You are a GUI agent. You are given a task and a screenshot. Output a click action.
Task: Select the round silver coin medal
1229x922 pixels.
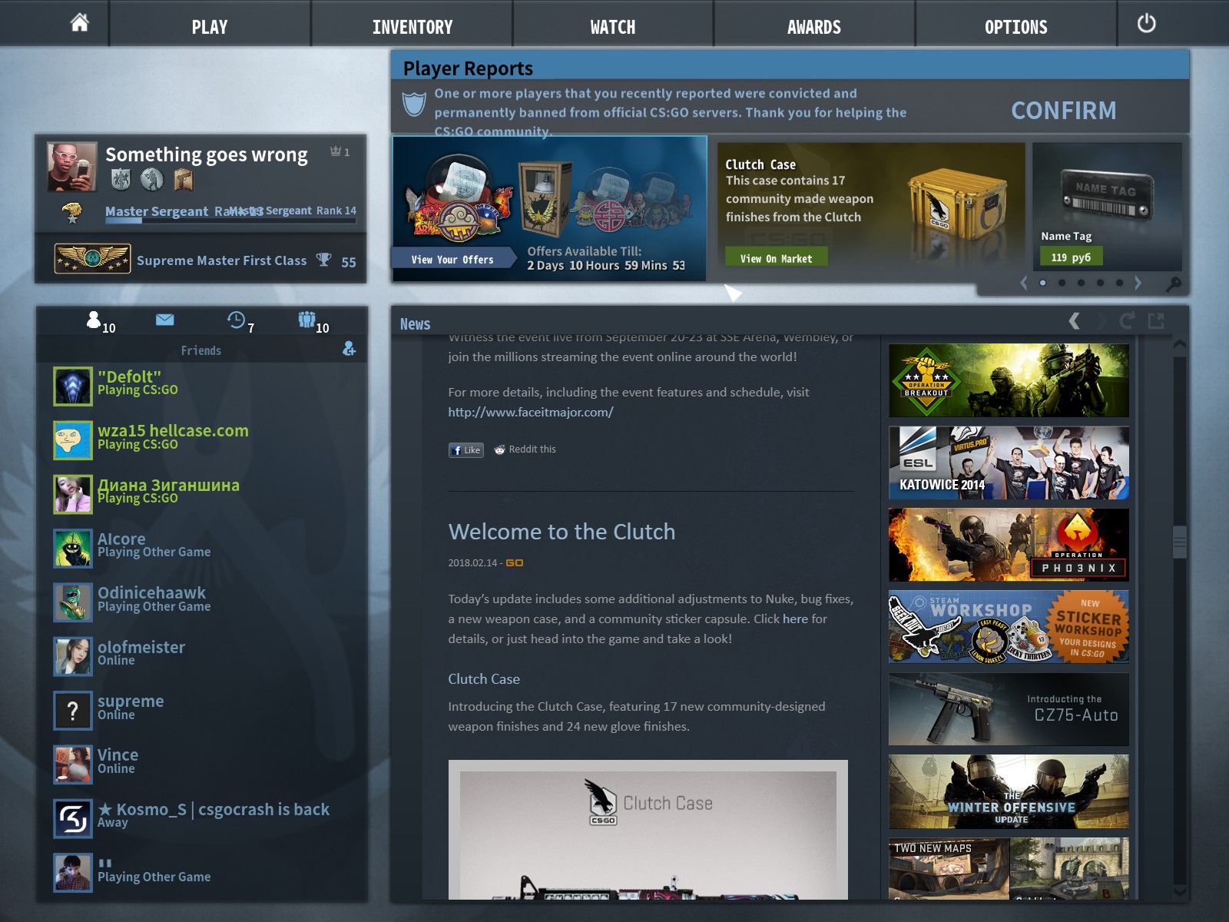pyautogui.click(x=152, y=179)
